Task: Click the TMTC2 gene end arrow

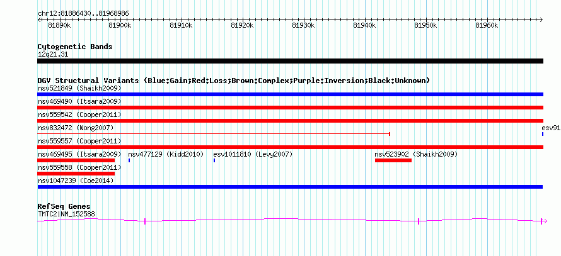Action: click(544, 221)
